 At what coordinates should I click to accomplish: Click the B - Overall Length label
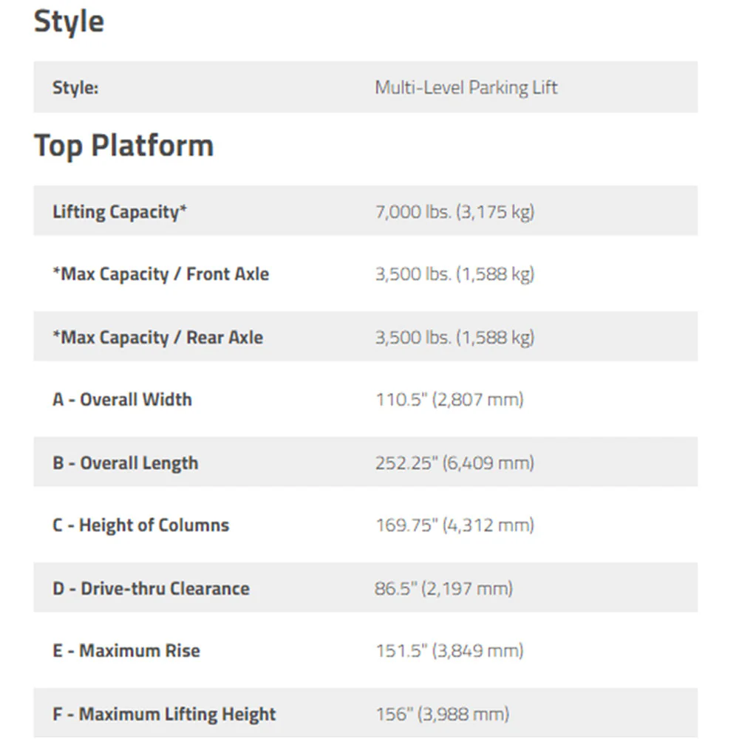click(x=126, y=463)
